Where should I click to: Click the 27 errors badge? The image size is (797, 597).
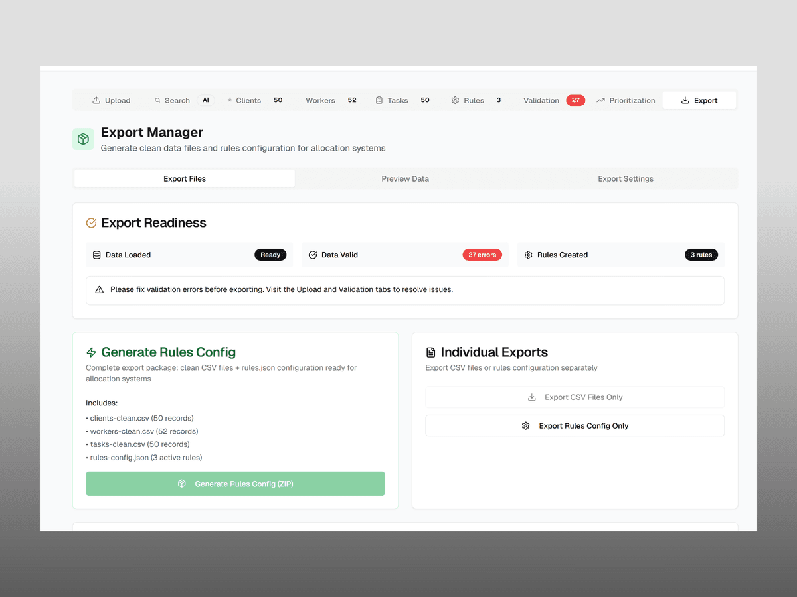click(482, 255)
